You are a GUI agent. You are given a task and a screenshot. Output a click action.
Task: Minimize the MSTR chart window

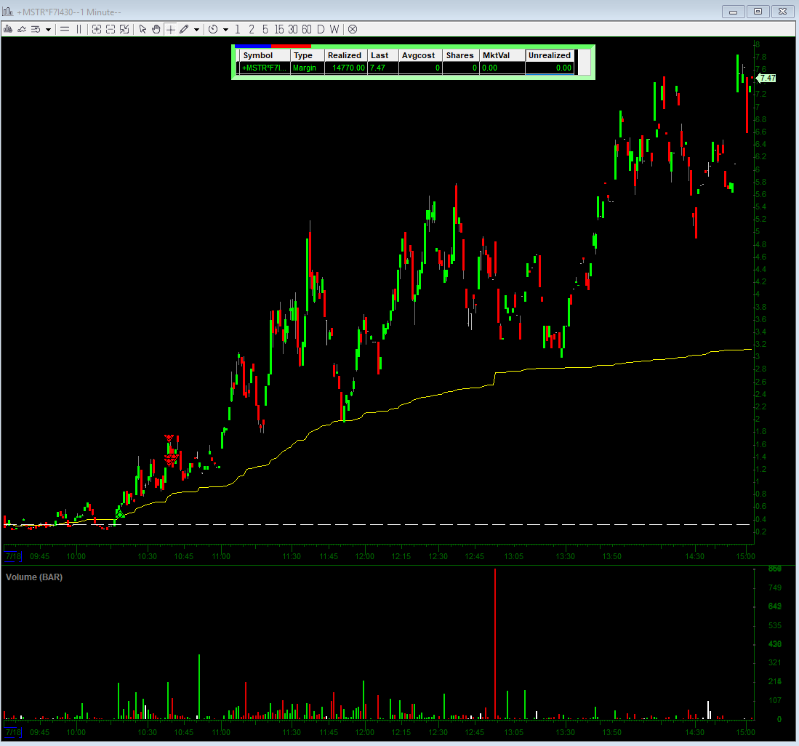point(734,11)
